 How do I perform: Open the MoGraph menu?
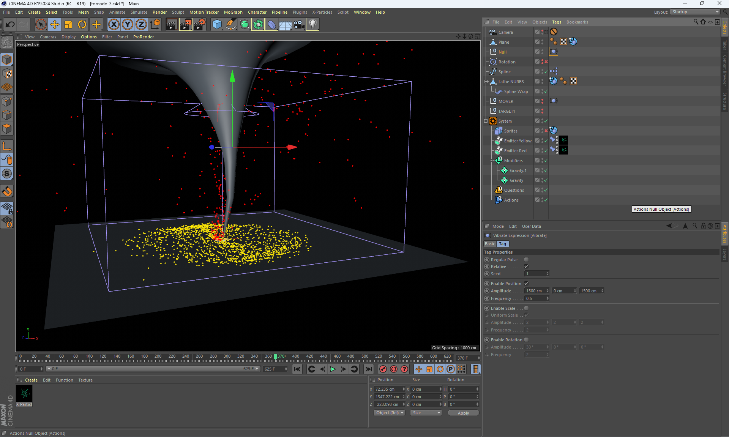click(233, 12)
